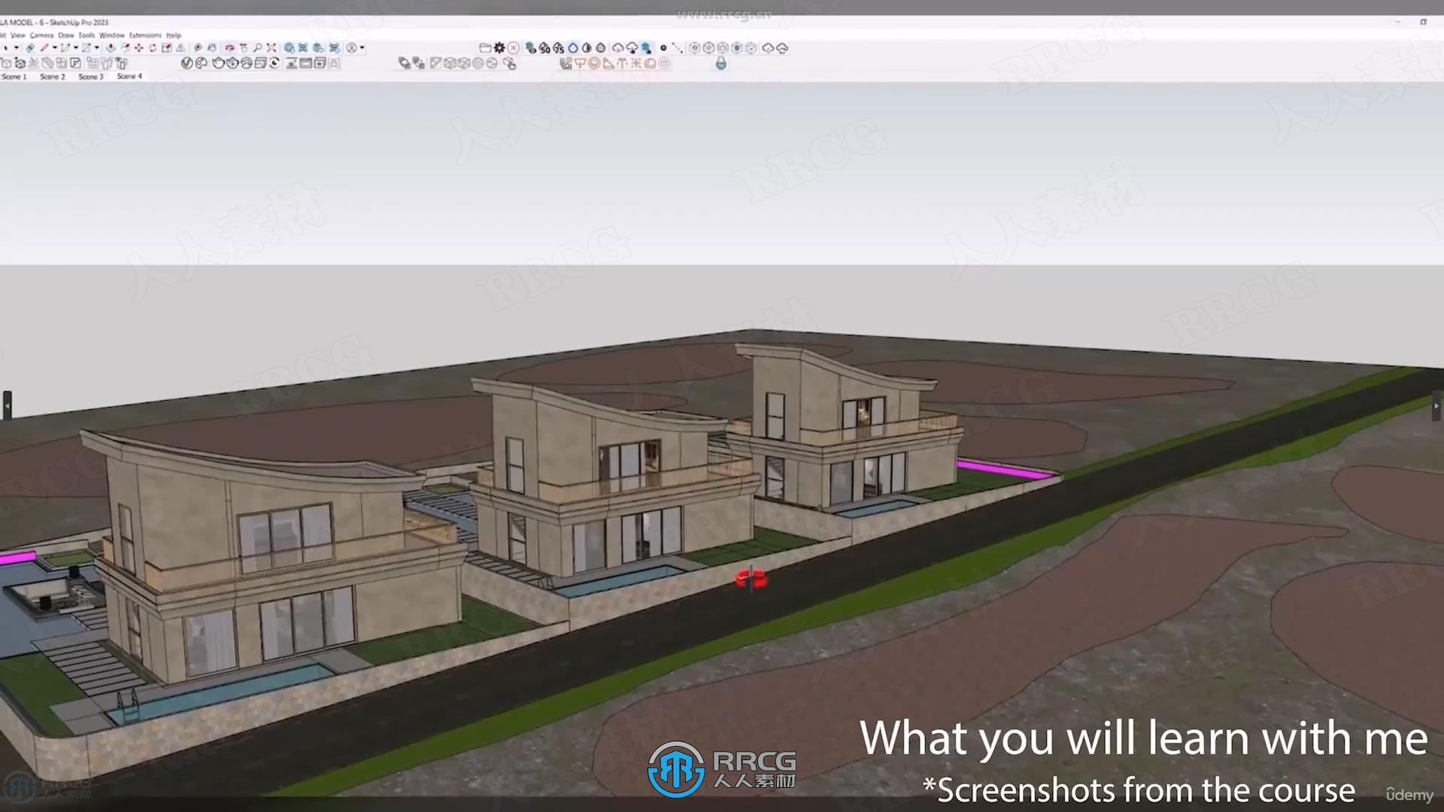Click the red circled X icon
Screen dimensions: 1444x812
(x=514, y=47)
